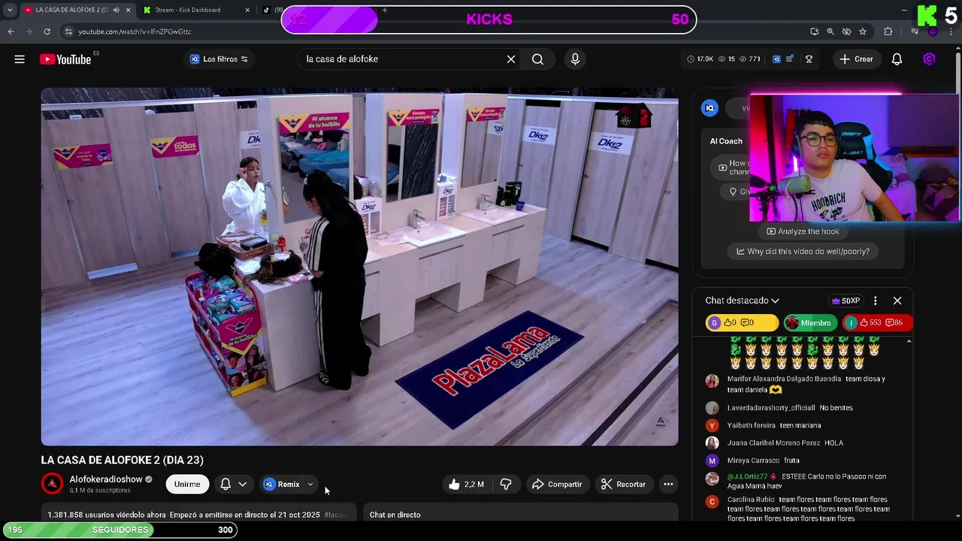Mute the audio on the LA CASA DE ALOFOKE tab
Viewport: 962px width, 541px height.
click(x=116, y=10)
